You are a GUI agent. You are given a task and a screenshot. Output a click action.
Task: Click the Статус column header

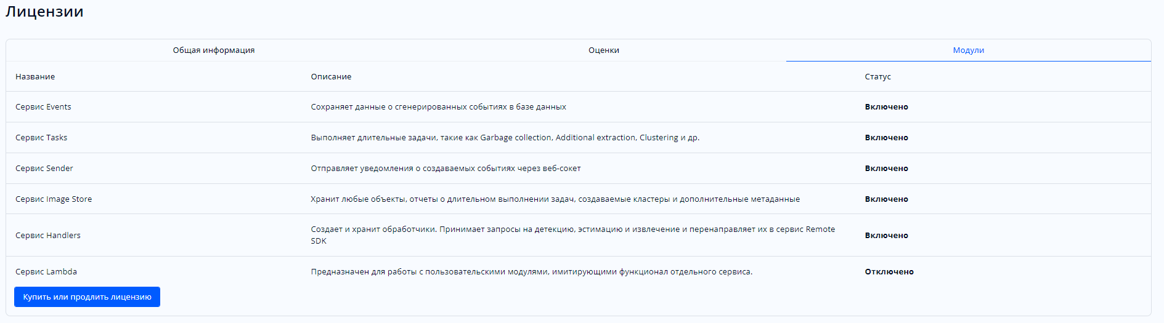[877, 77]
